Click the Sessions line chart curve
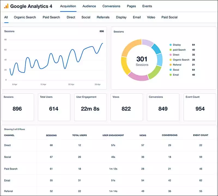Viewport: 218px width, 196px height. pos(56,59)
